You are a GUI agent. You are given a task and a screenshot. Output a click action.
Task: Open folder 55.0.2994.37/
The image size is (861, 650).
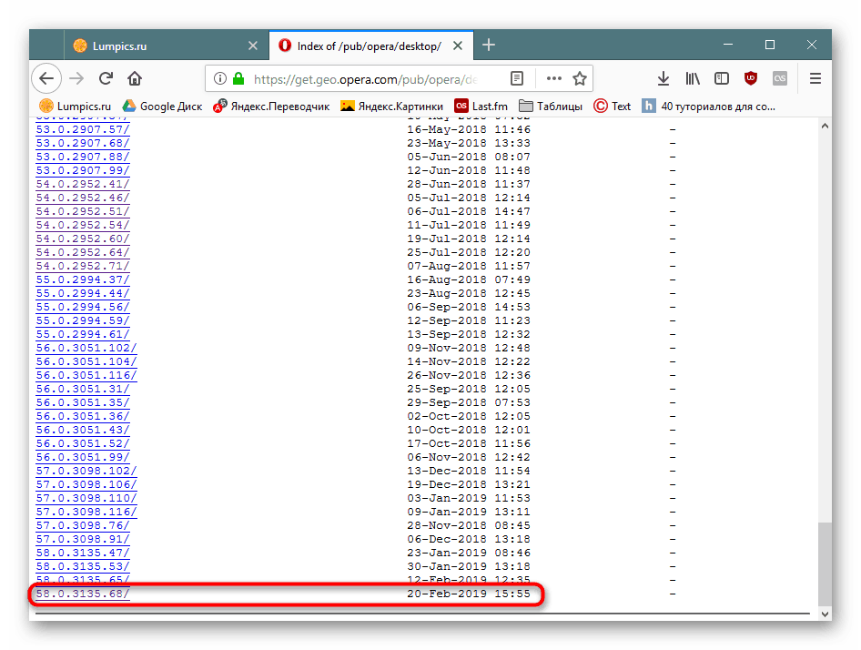tap(82, 279)
